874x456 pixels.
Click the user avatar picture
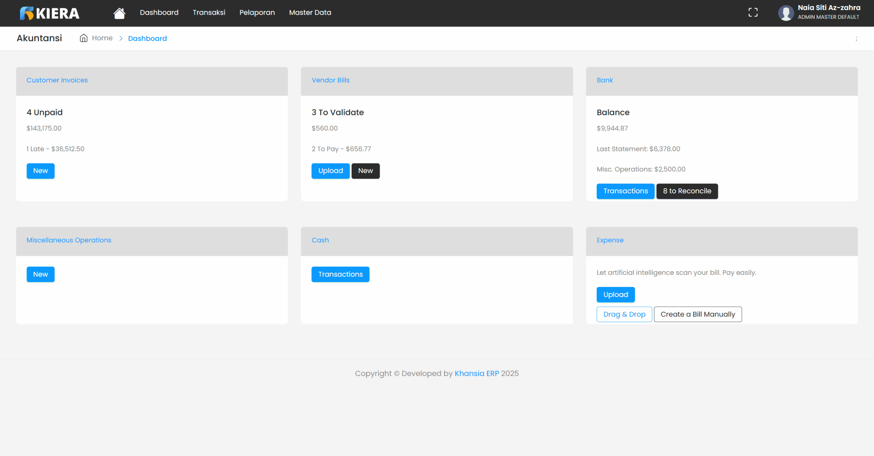[x=786, y=13]
